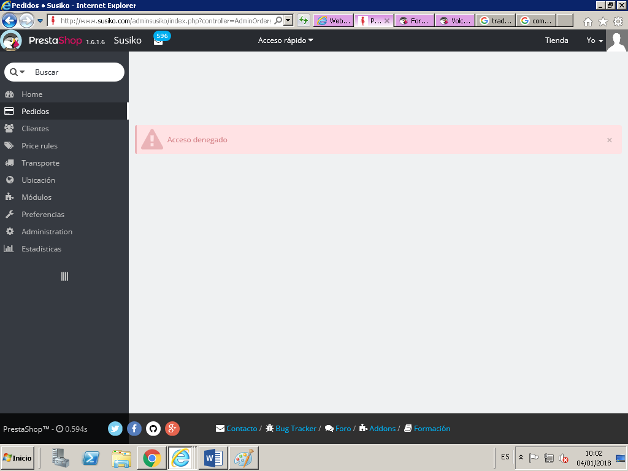This screenshot has height=471, width=628.
Task: Expand the address bar autocomplete dropdown
Action: coord(288,20)
